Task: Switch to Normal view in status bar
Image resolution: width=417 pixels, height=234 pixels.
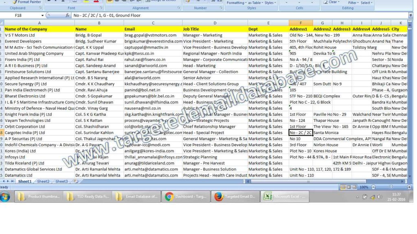Action: click(x=343, y=187)
